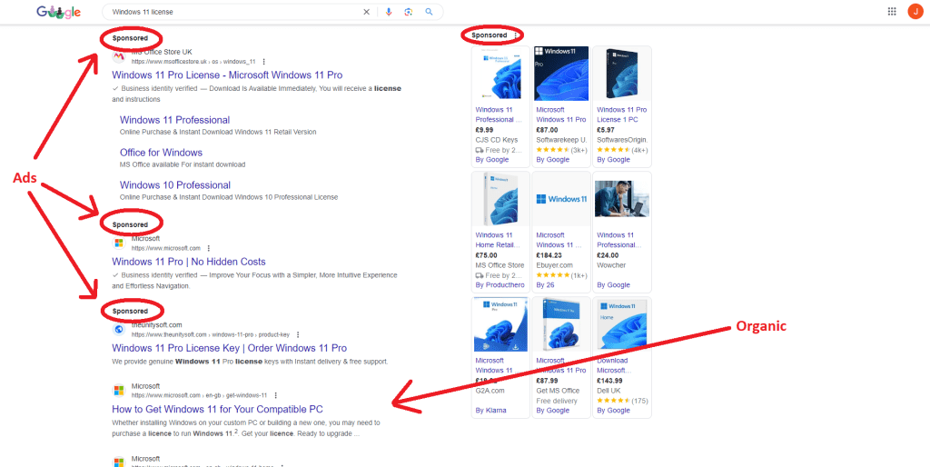Click the theunitysoft.com globe favicon
Screen dimensions: 930x467
coord(119,329)
